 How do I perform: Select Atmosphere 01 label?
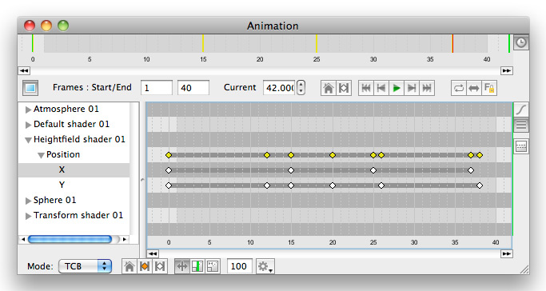pos(66,109)
